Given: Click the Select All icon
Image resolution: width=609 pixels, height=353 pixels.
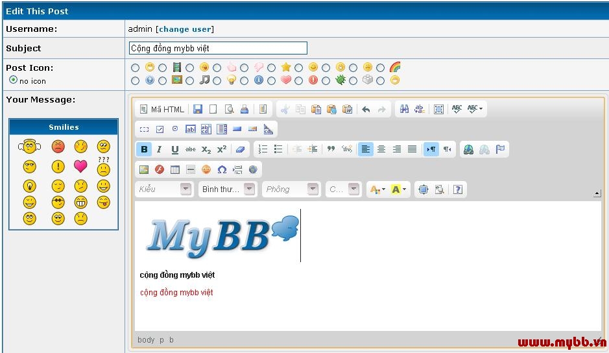Looking at the screenshot, I should point(438,109).
